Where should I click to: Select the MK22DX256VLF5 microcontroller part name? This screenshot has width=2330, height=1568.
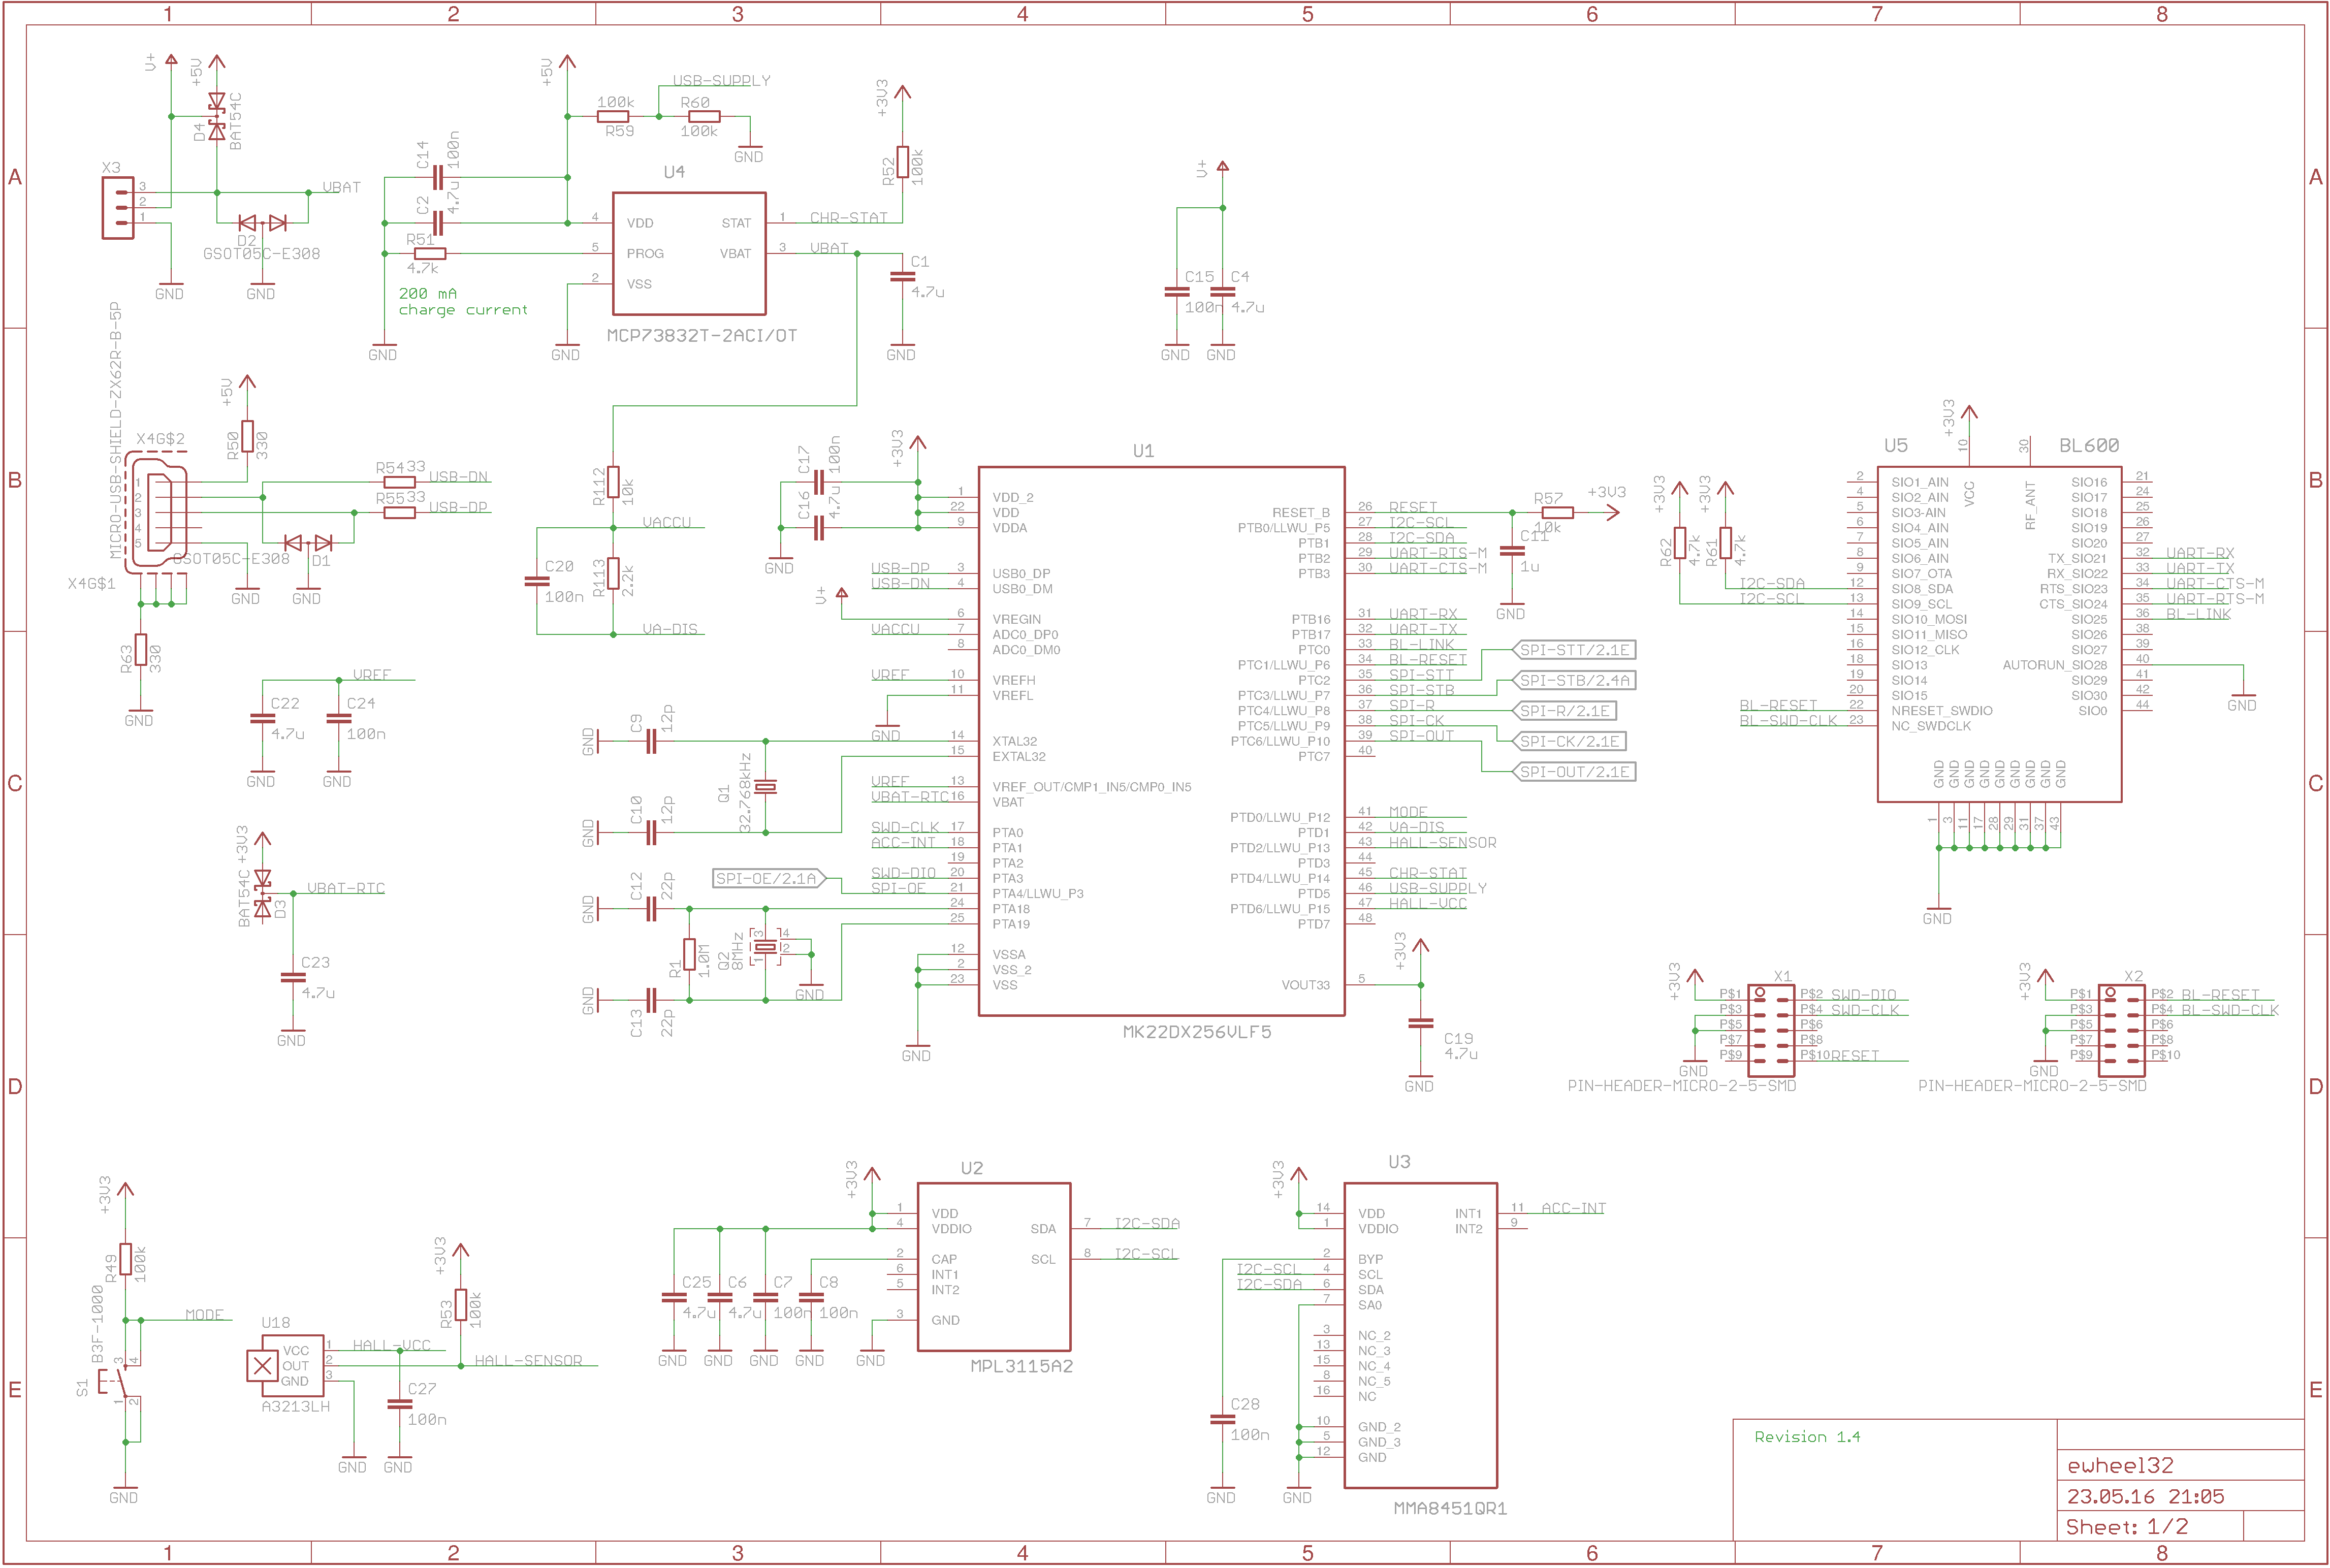[x=1197, y=1032]
